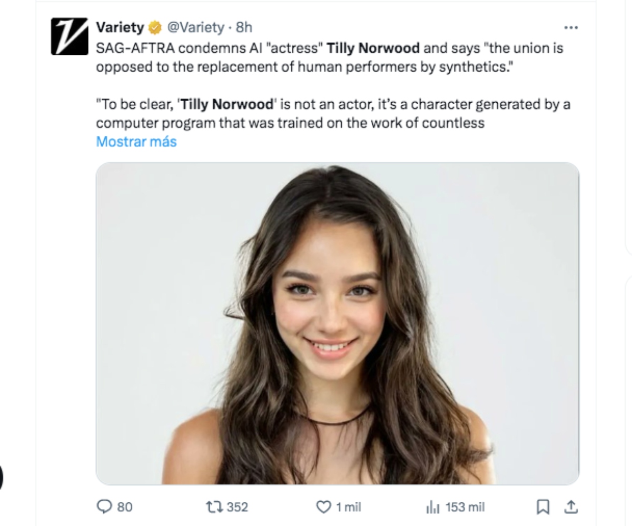Open the "Variety" display name link
Viewport: 632px width, 526px height.
coord(120,27)
